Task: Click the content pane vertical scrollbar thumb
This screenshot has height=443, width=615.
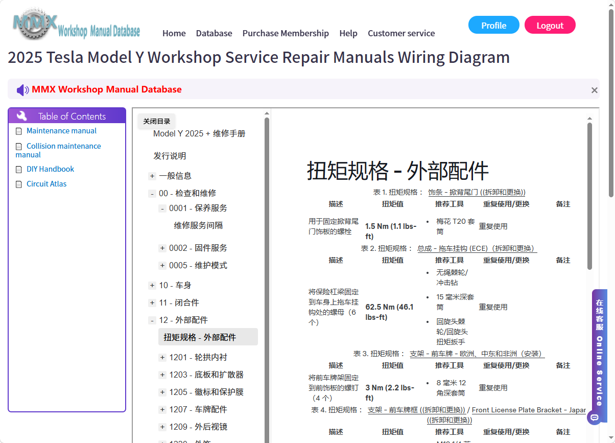Action: [x=589, y=196]
